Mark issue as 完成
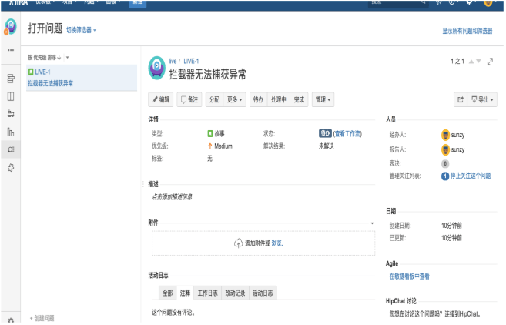This screenshot has width=506, height=325. click(299, 99)
